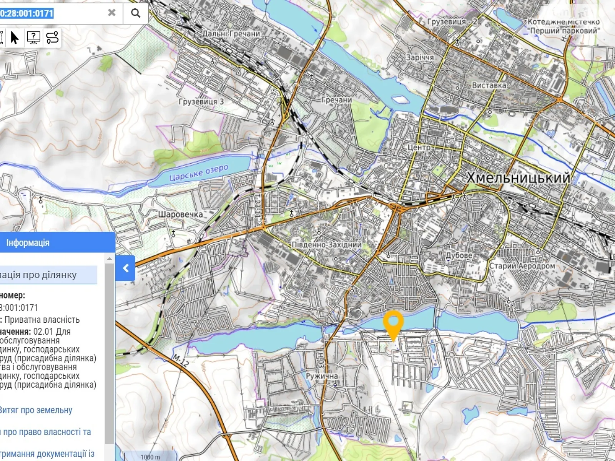Open 'Витяг про земельну' link
The image size is (615, 461).
(x=36, y=410)
